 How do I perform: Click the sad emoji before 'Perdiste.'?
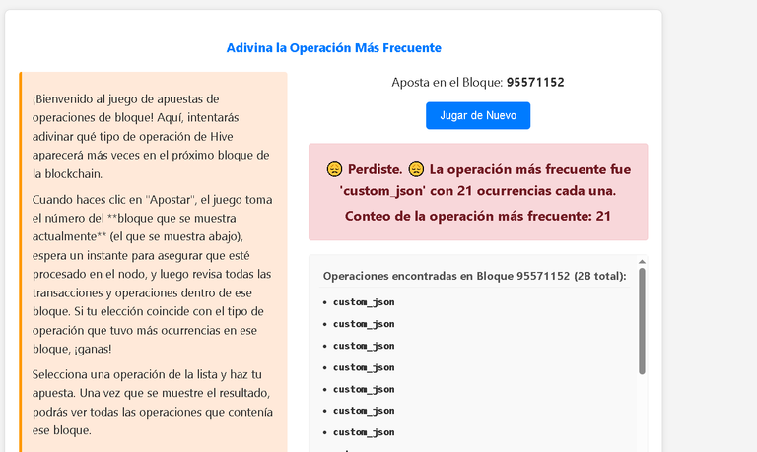(x=334, y=169)
